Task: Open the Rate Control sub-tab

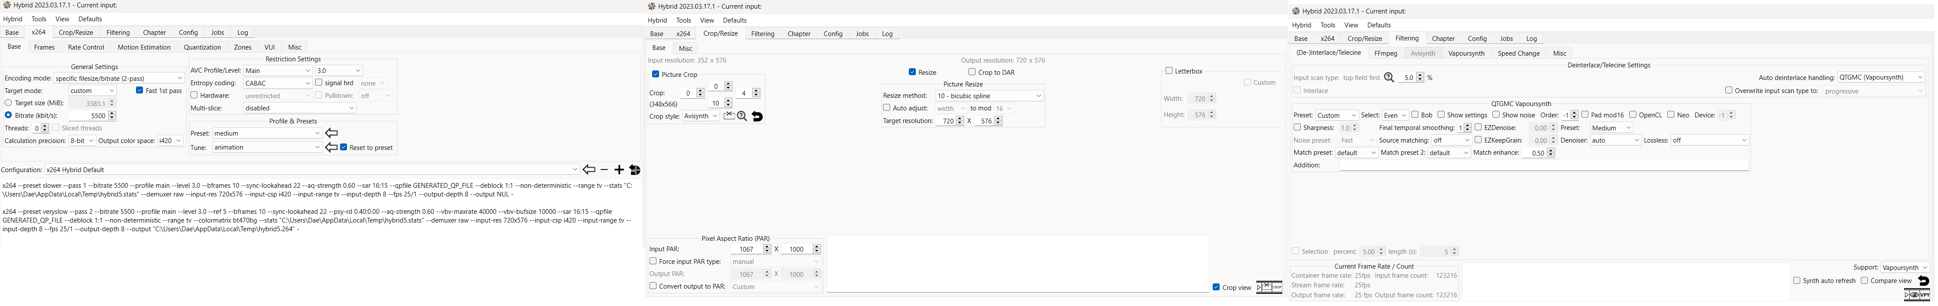Action: click(x=86, y=47)
